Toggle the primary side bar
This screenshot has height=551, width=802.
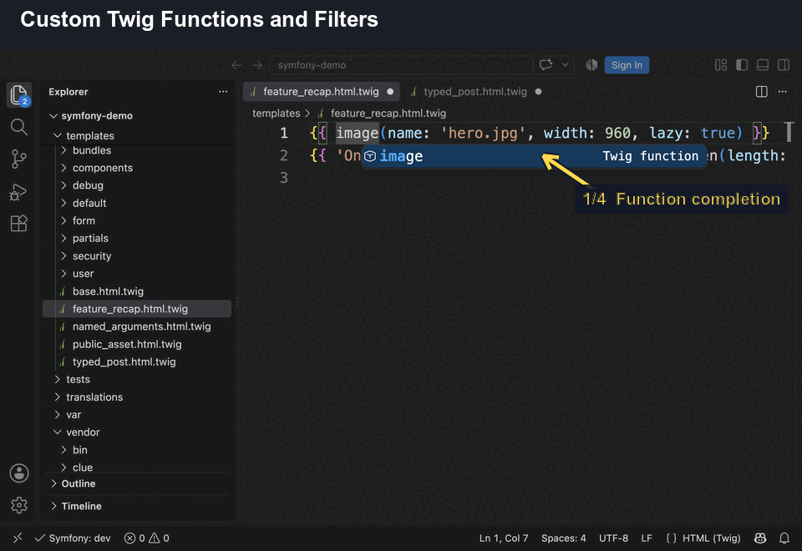pyautogui.click(x=742, y=65)
